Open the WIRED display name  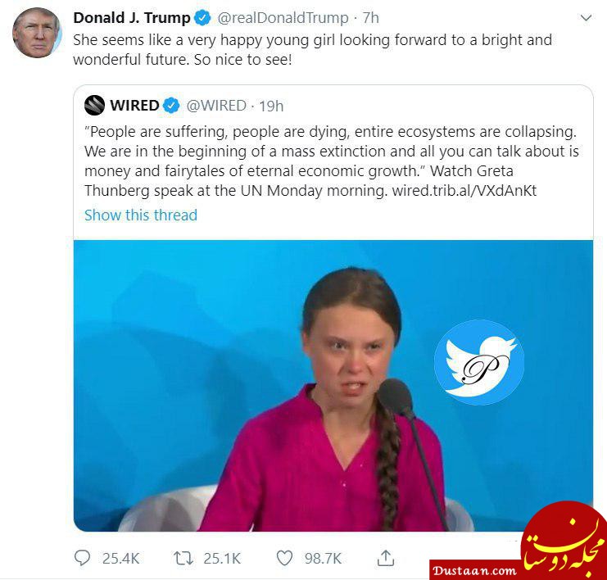pyautogui.click(x=134, y=106)
